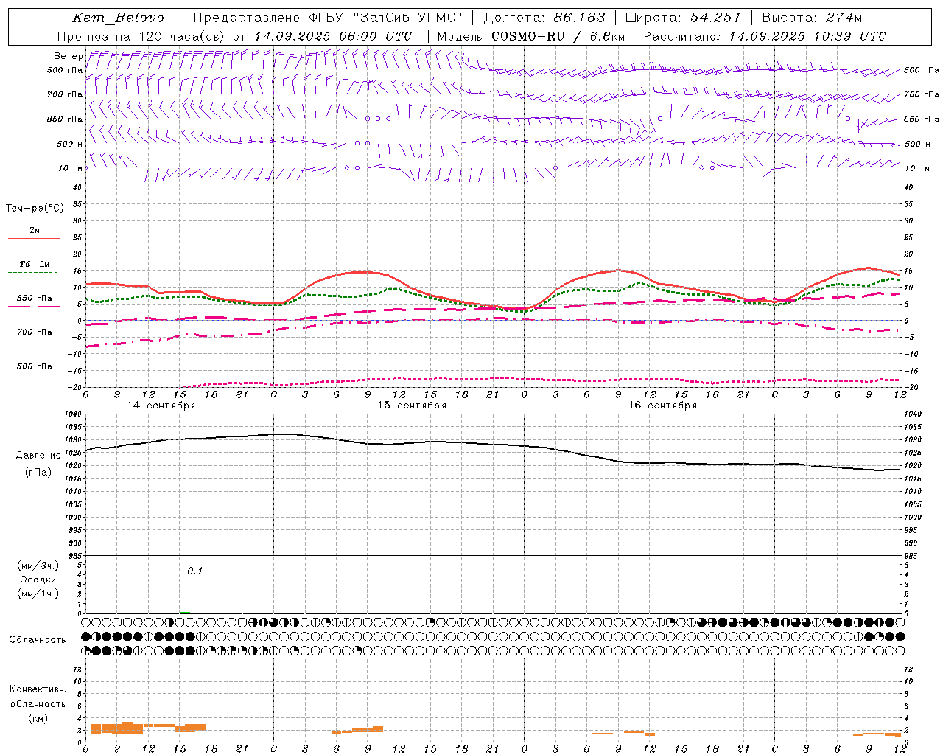Click the Конвективн. convective cloud label
Screen dimensions: 943x755
click(x=38, y=689)
